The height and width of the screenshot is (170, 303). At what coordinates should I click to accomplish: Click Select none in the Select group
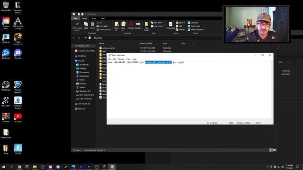point(194,26)
